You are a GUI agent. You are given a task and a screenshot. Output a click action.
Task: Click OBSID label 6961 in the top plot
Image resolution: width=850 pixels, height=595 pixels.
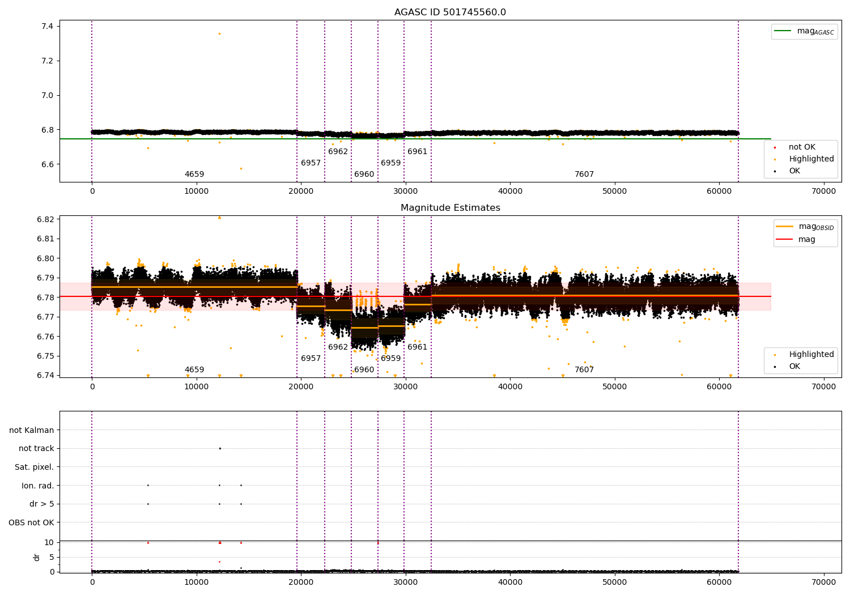[x=418, y=152]
